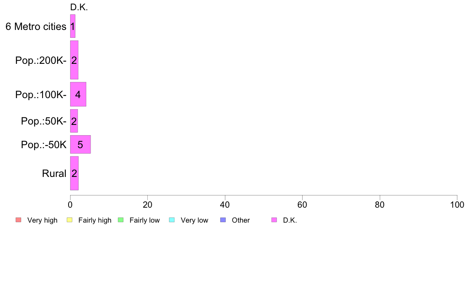Click the Rural category label
Screen dimensions: 468x290
54,173
